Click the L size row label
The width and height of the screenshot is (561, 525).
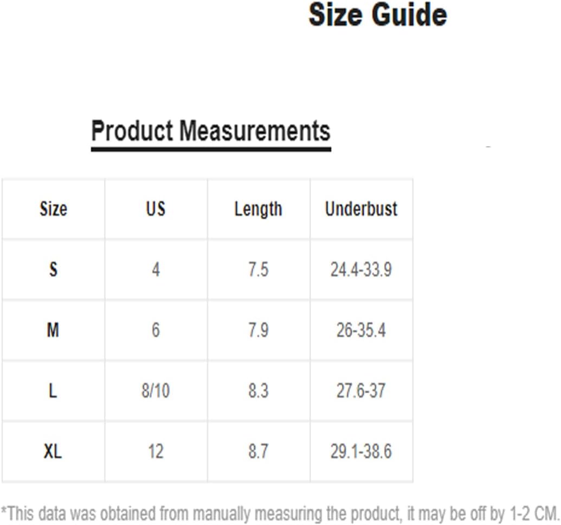click(x=53, y=390)
